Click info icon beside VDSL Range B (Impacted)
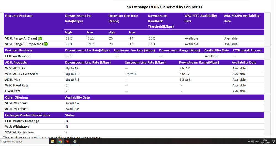The width and height of the screenshot is (276, 150). point(46,44)
